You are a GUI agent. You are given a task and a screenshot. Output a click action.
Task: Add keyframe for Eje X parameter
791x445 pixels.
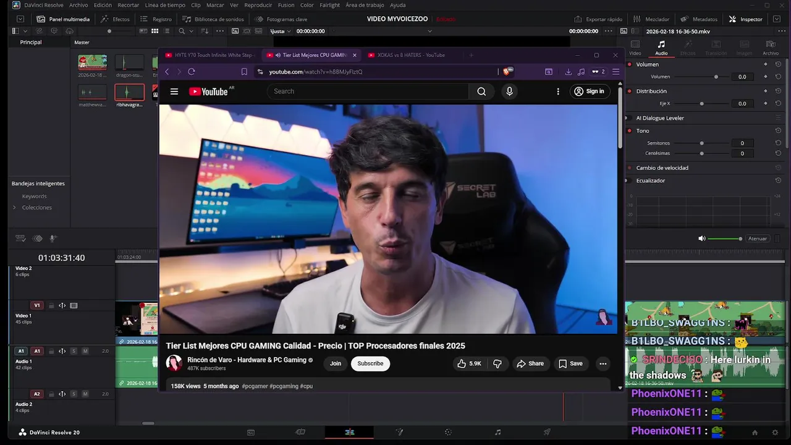[x=765, y=103]
